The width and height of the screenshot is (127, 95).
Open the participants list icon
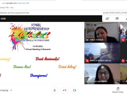[107, 18]
